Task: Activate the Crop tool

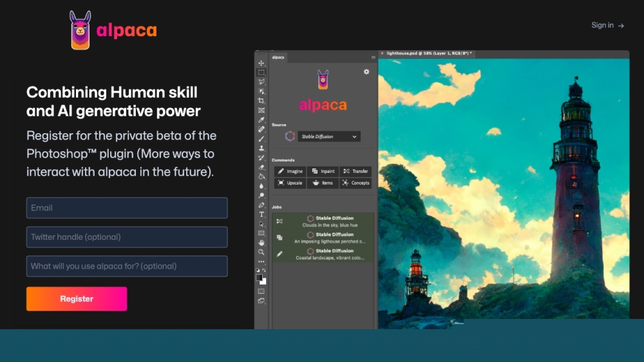Action: click(x=261, y=101)
